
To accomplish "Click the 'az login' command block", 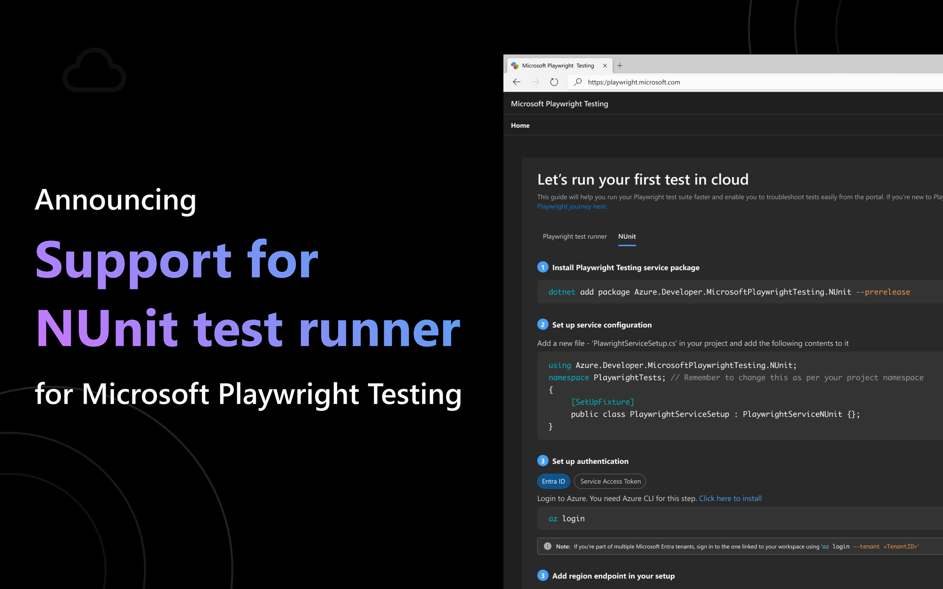I will coord(740,518).
